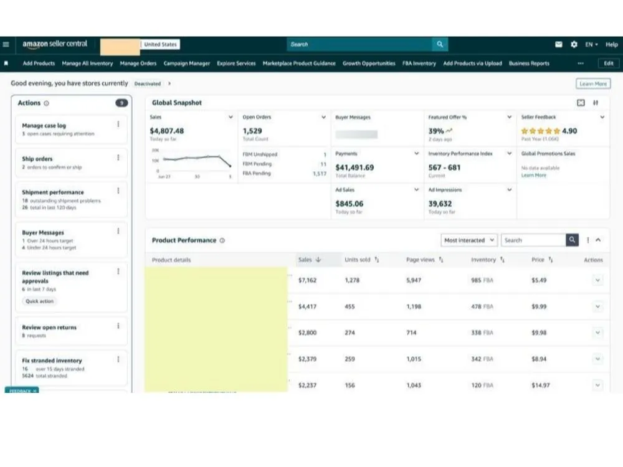Open the EN language selector
Viewport: 623px width, 467px height.
[591, 44]
